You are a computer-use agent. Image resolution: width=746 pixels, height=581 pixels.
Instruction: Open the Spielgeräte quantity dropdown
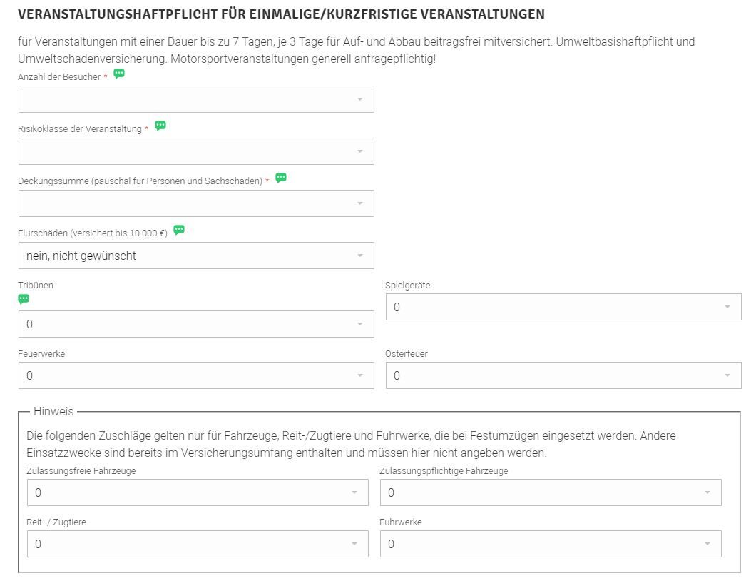pyautogui.click(x=563, y=307)
